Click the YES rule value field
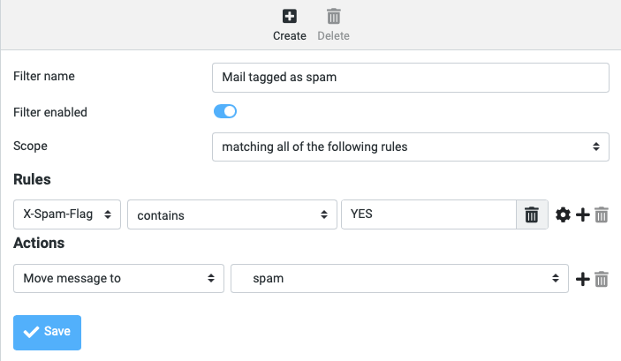The width and height of the screenshot is (621, 361). point(428,214)
